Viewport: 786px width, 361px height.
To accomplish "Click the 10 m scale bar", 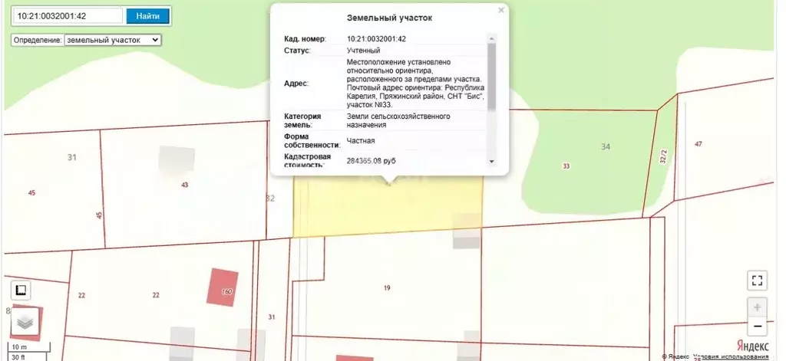I will pos(30,347).
